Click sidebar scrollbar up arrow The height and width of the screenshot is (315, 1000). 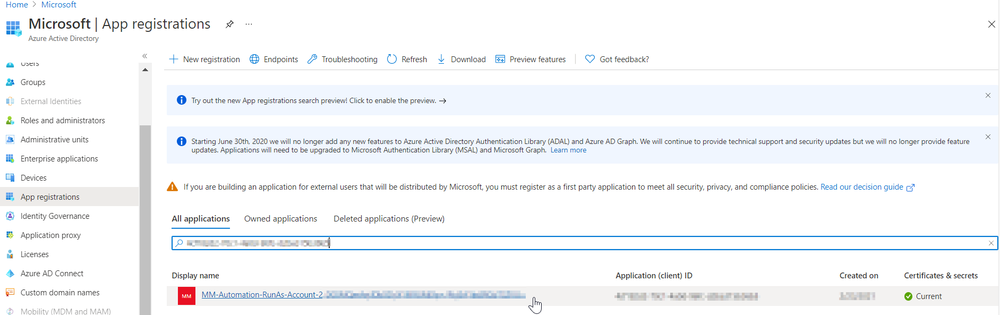[145, 70]
